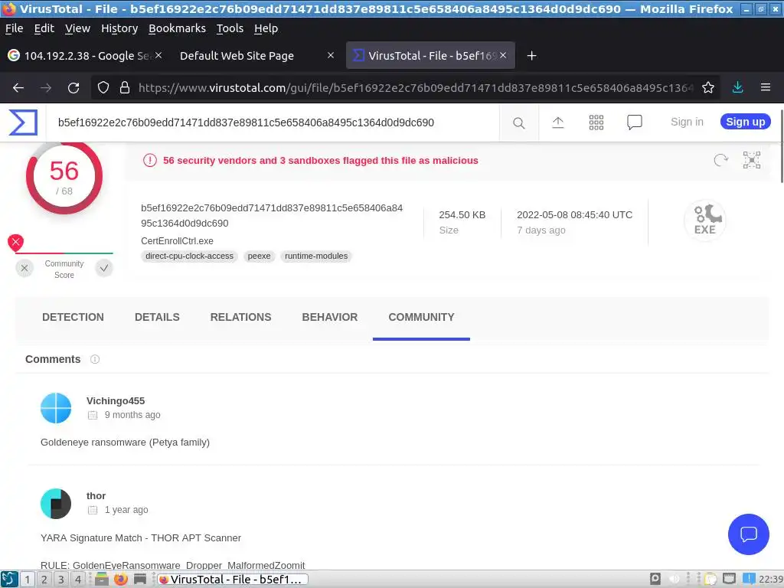This screenshot has height=588, width=784.
Task: Open the upload file icon
Action: click(x=557, y=122)
